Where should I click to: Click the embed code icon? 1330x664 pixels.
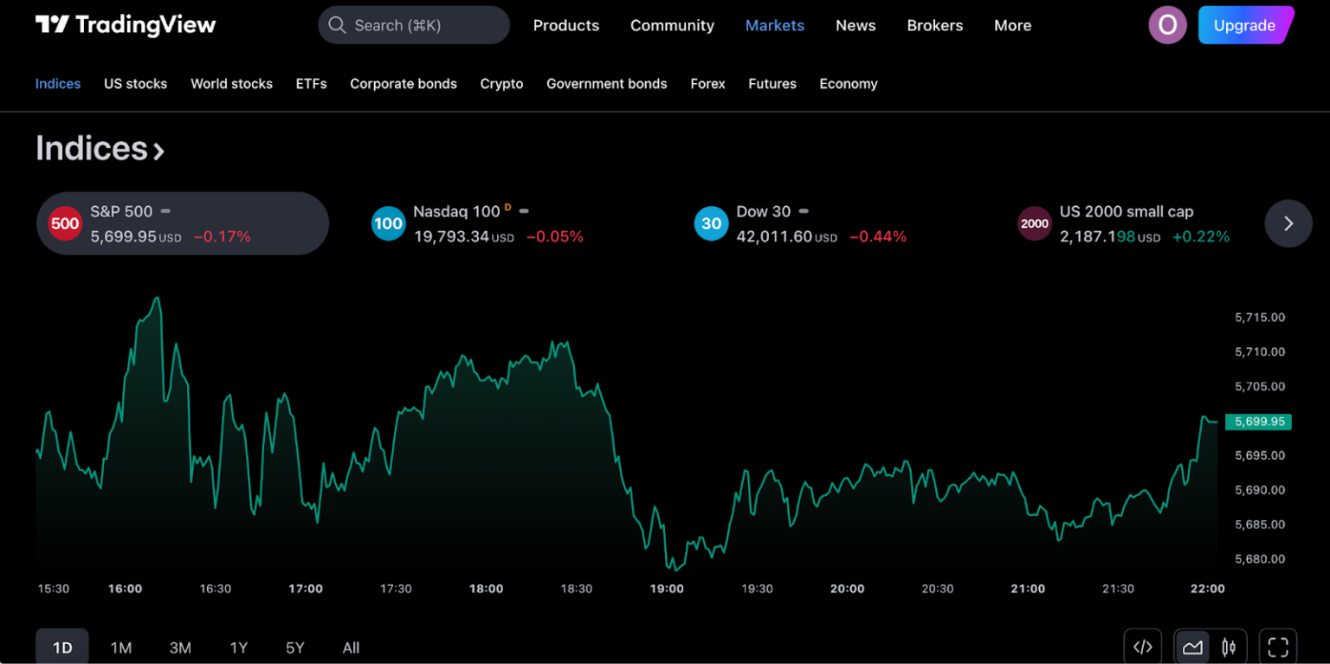[x=1143, y=647]
